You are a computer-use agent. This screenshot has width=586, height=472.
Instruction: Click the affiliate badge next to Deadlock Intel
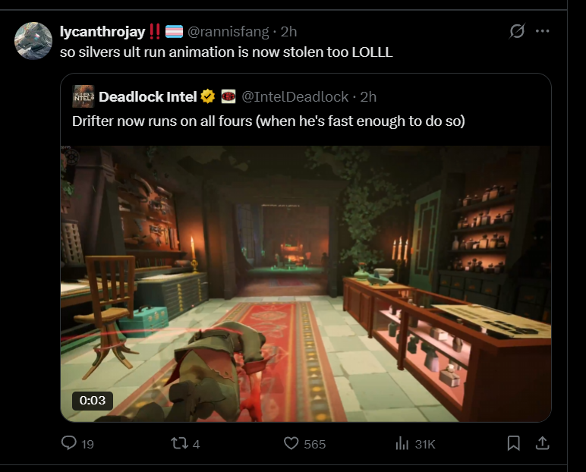pos(228,96)
